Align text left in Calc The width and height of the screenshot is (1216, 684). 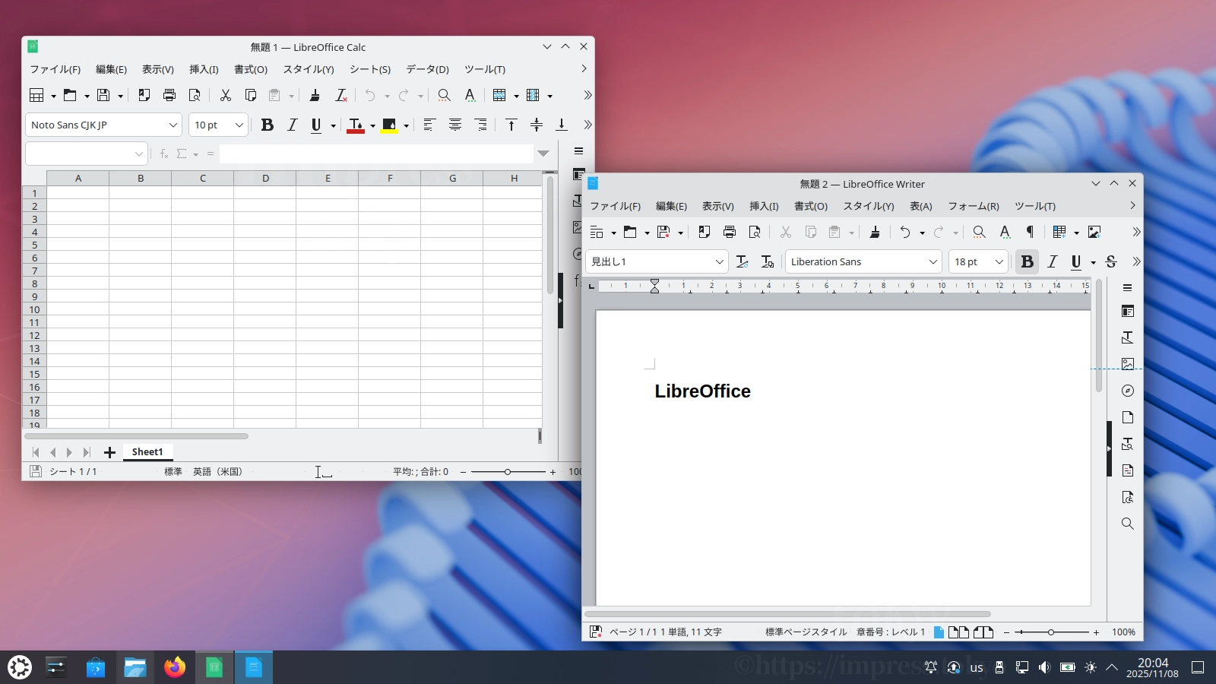pyautogui.click(x=429, y=125)
